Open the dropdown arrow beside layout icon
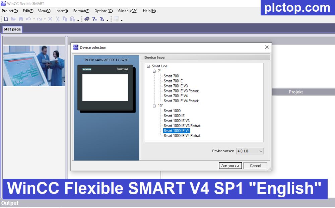 click(122, 20)
